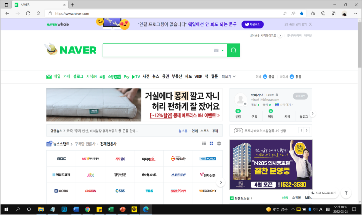Open the browser profile avatar
The width and height of the screenshot is (362, 215).
pyautogui.click(x=344, y=14)
